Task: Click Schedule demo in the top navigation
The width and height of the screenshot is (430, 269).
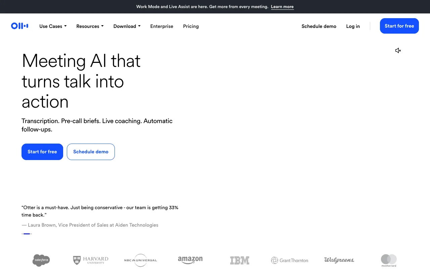Action: pyautogui.click(x=319, y=26)
